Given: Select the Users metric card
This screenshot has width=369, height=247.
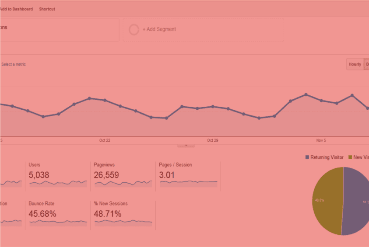Looking at the screenshot, I should (58, 176).
